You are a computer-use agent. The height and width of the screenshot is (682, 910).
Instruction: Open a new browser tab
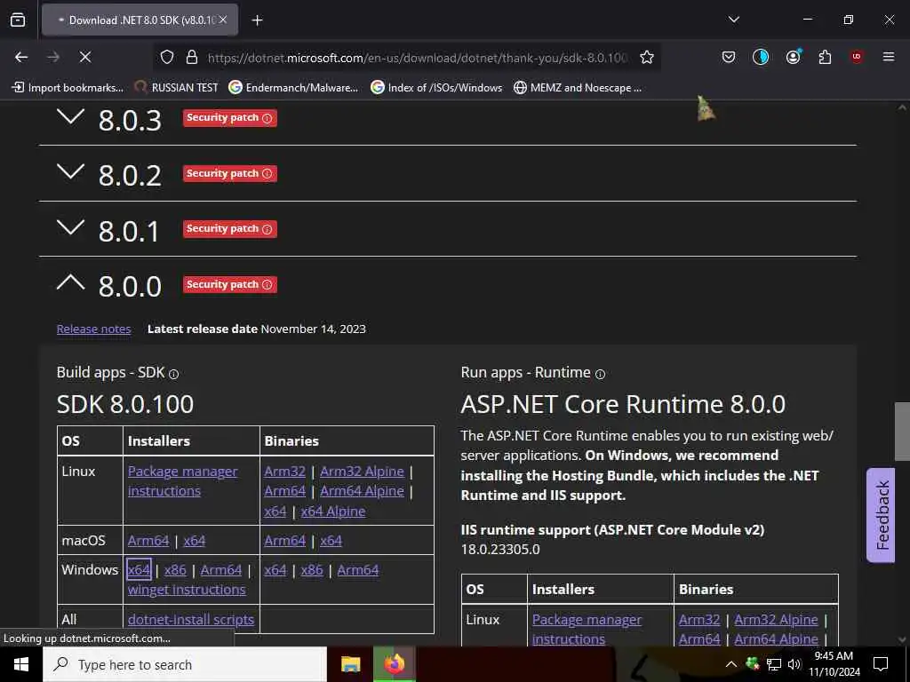click(x=257, y=20)
